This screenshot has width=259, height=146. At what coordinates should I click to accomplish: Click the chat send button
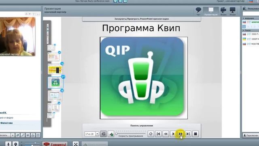[x=5, y=135]
